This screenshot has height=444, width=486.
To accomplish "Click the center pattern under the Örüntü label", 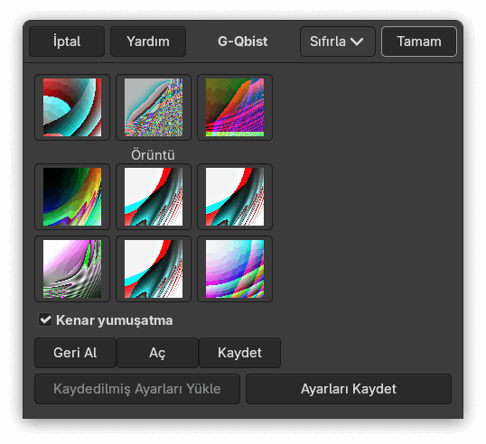I will tap(154, 197).
